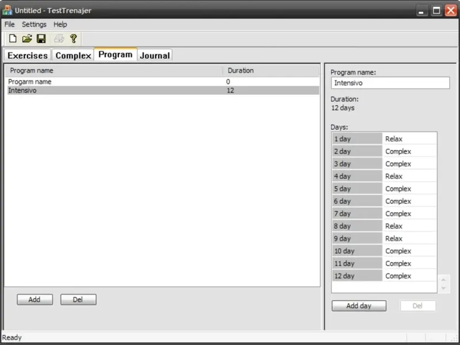This screenshot has height=345, width=460.
Task: Select the '4 day' row cell
Action: point(357,177)
